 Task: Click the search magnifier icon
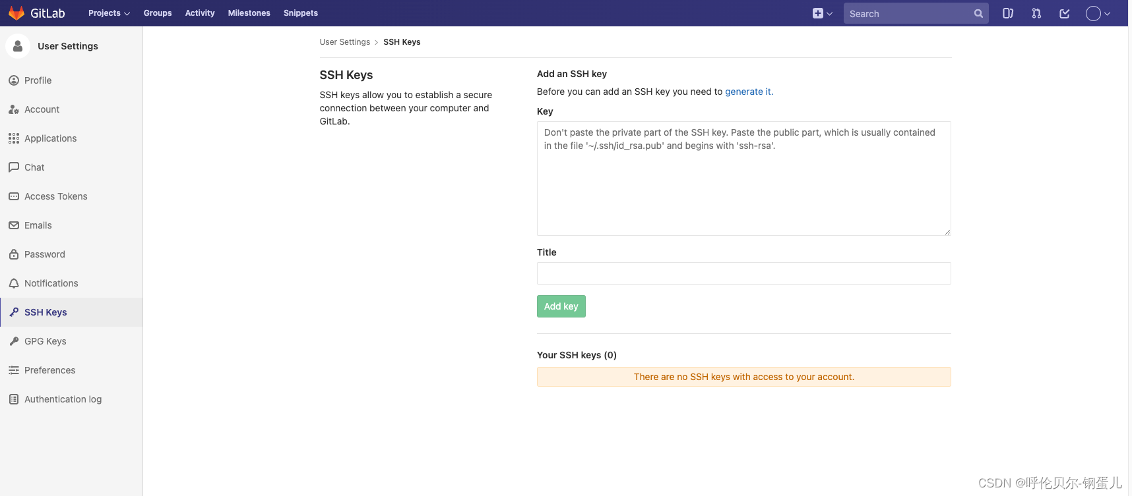coord(978,13)
